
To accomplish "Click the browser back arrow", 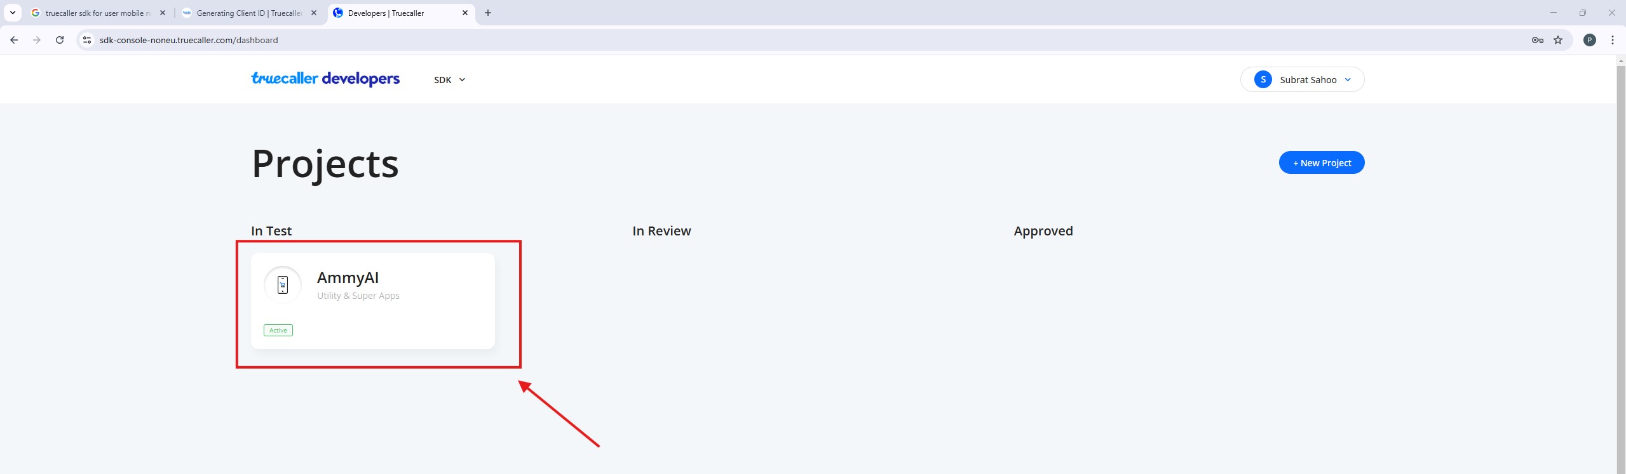I will 14,40.
